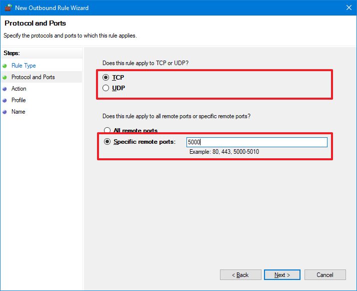Select the TCP protocol option
Image resolution: width=357 pixels, height=291 pixels.
[105, 78]
